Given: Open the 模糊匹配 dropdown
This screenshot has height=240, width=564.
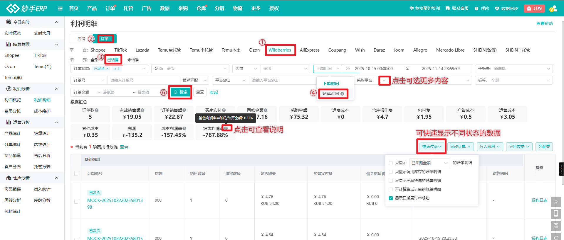Looking at the screenshot, I should pyautogui.click(x=194, y=80).
